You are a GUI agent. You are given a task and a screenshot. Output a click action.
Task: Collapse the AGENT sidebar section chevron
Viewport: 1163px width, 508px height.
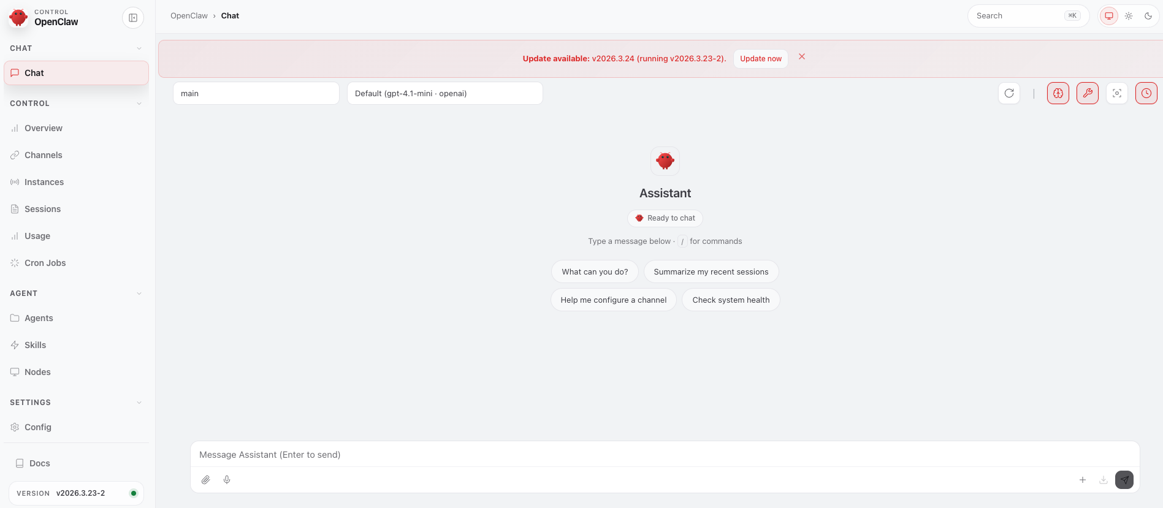point(139,294)
